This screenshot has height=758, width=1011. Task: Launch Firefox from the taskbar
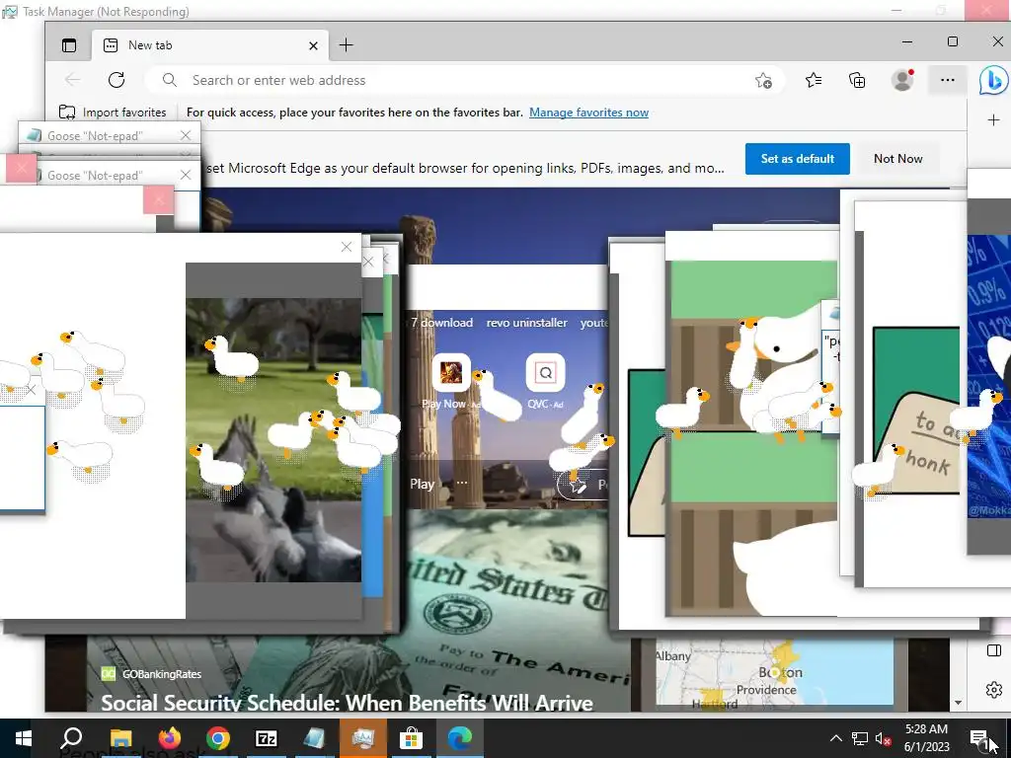pos(169,738)
